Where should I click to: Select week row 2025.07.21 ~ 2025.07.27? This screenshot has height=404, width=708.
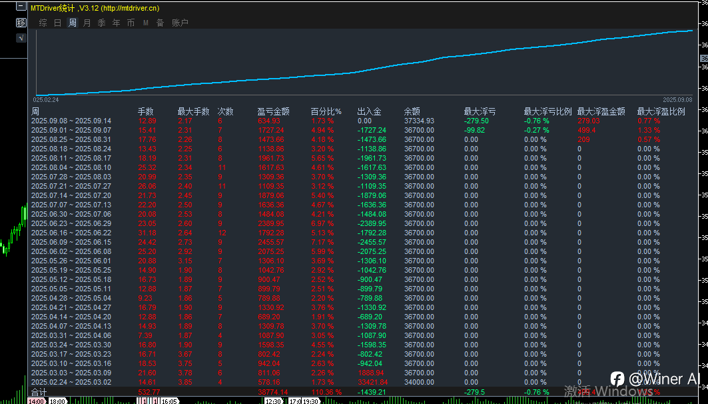[x=71, y=186]
